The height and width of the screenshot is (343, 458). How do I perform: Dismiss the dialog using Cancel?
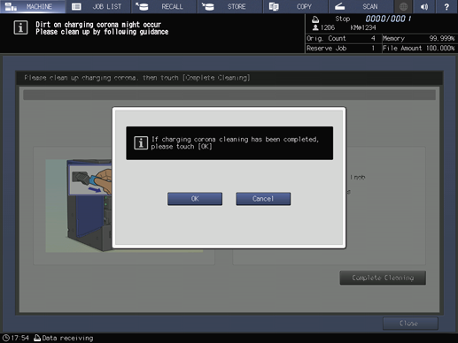[x=263, y=199]
